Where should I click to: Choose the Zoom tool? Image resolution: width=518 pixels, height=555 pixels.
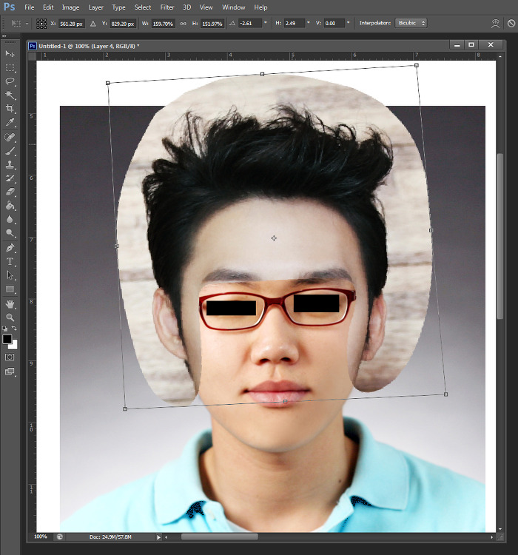point(10,317)
